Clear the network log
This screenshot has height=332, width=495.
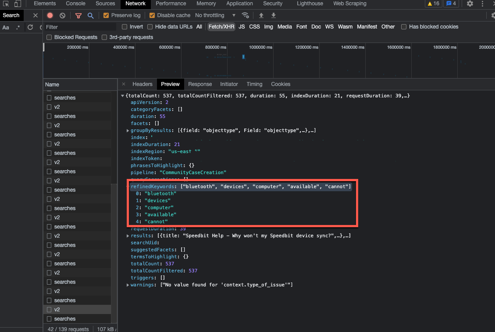pyautogui.click(x=62, y=15)
